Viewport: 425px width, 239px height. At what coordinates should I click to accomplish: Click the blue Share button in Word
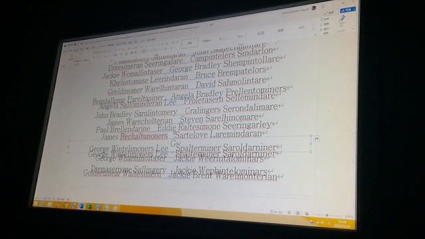[348, 10]
